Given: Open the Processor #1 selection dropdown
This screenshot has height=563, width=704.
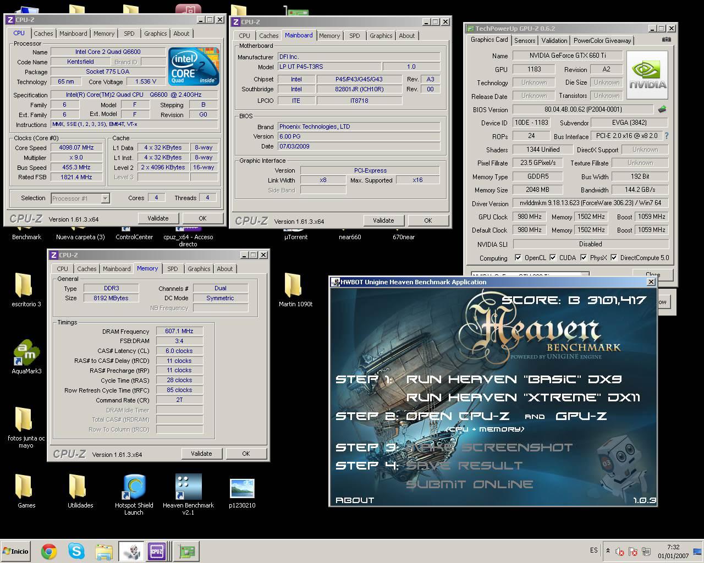Looking at the screenshot, I should point(80,198).
